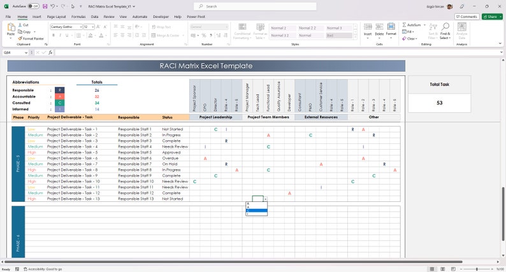Click the Search box in title bar
This screenshot has height=272, width=506.
tap(255, 6)
